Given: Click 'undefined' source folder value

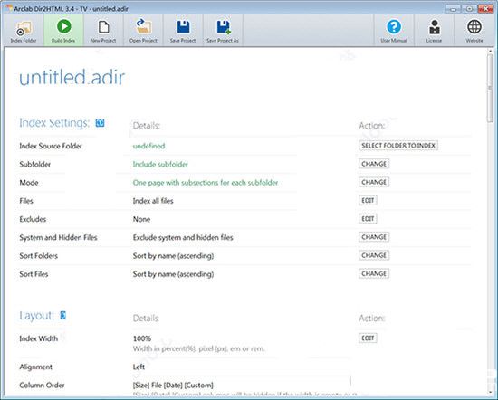Looking at the screenshot, I should [x=148, y=146].
